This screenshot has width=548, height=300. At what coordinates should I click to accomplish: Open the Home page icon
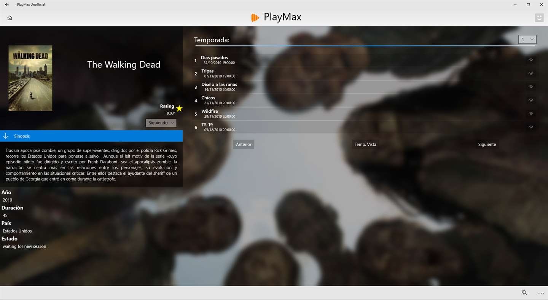(x=10, y=18)
